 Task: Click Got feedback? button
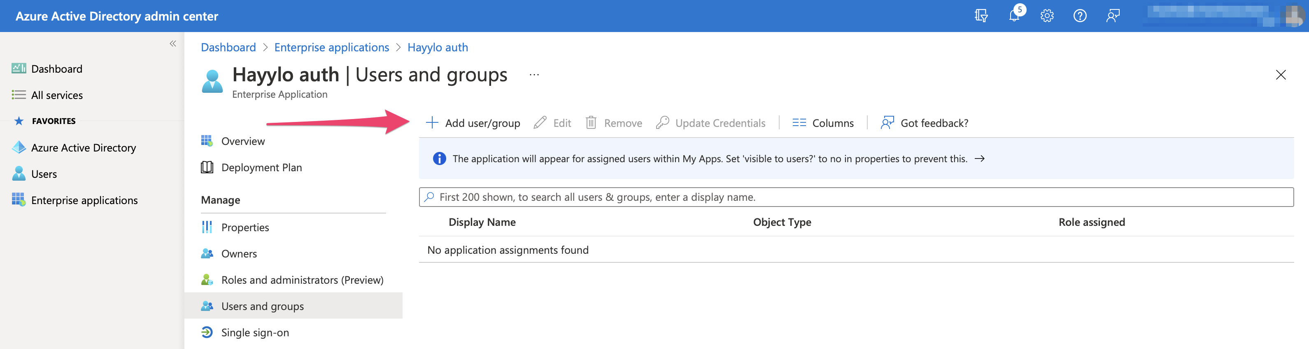coord(925,123)
